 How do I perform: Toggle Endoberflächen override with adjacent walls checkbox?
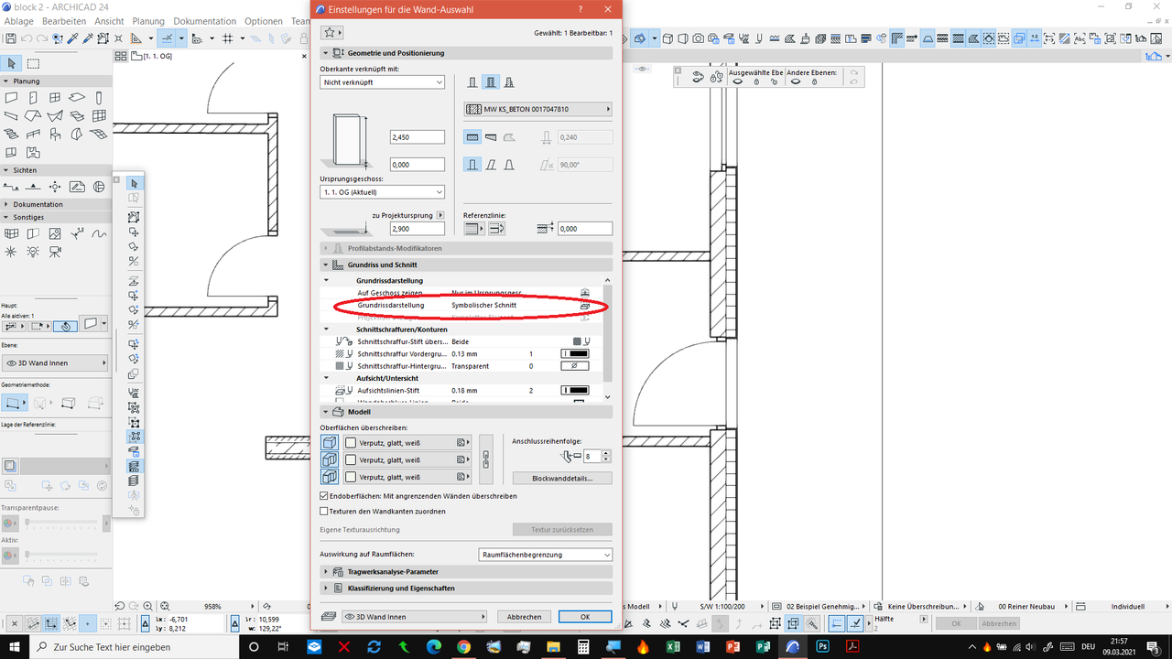coord(324,496)
